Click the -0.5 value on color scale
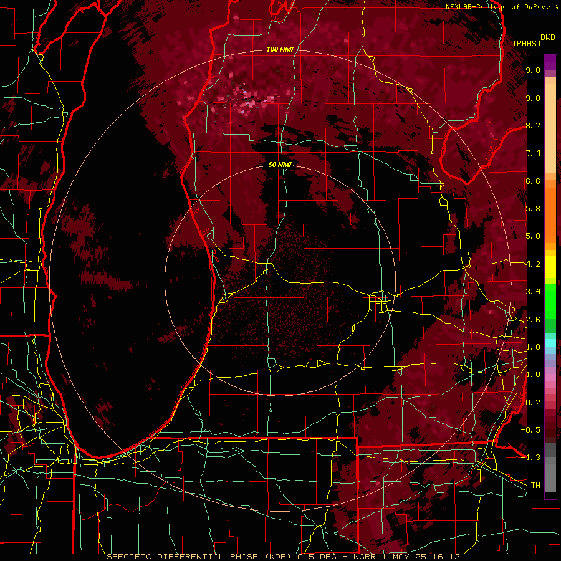This screenshot has width=561, height=561. pos(530,429)
